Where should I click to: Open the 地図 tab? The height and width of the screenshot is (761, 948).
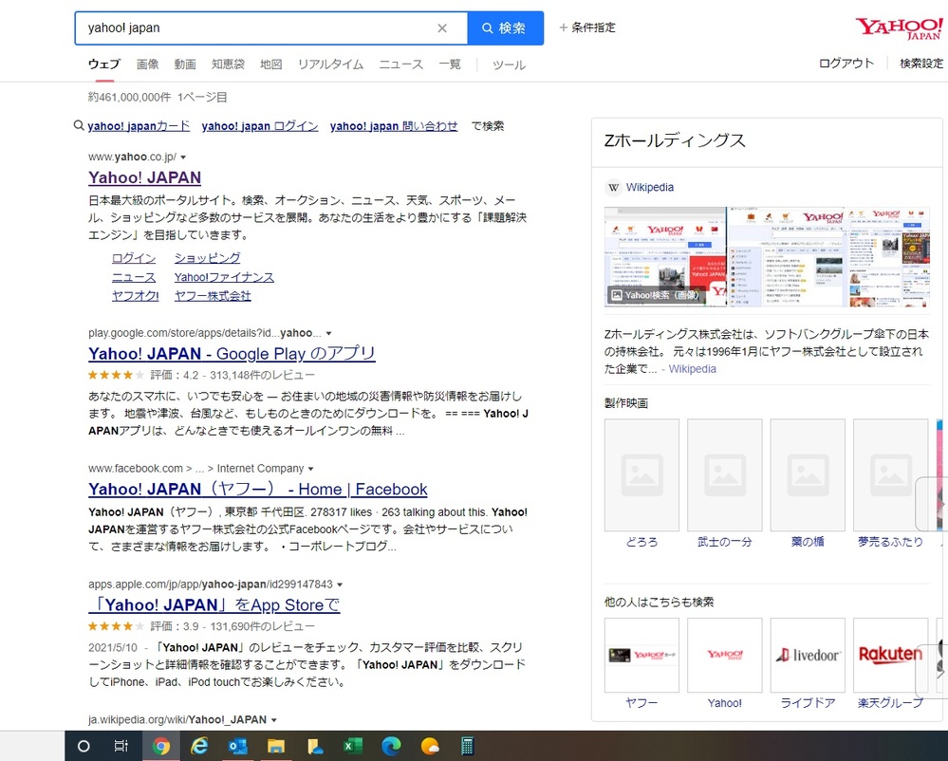tap(270, 65)
